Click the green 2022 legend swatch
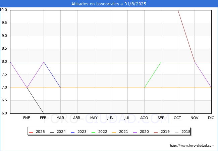 (x=94, y=132)
